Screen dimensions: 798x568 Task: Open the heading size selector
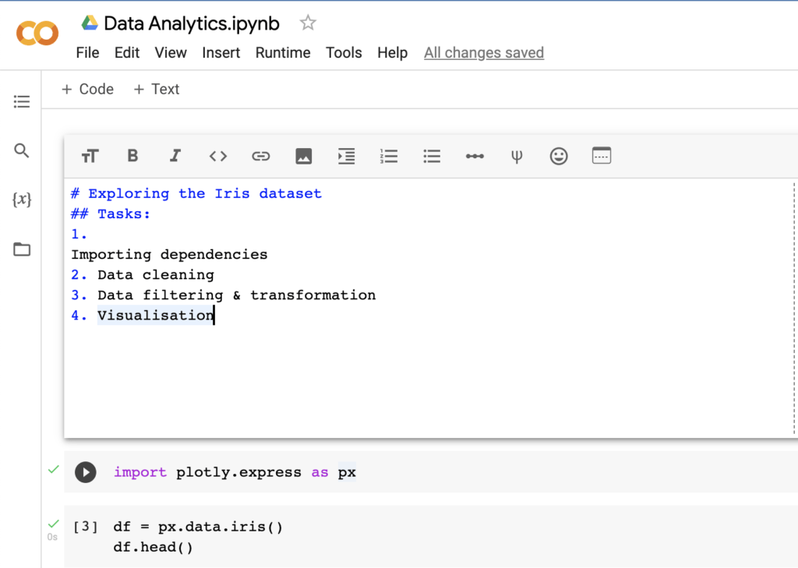[x=90, y=156]
